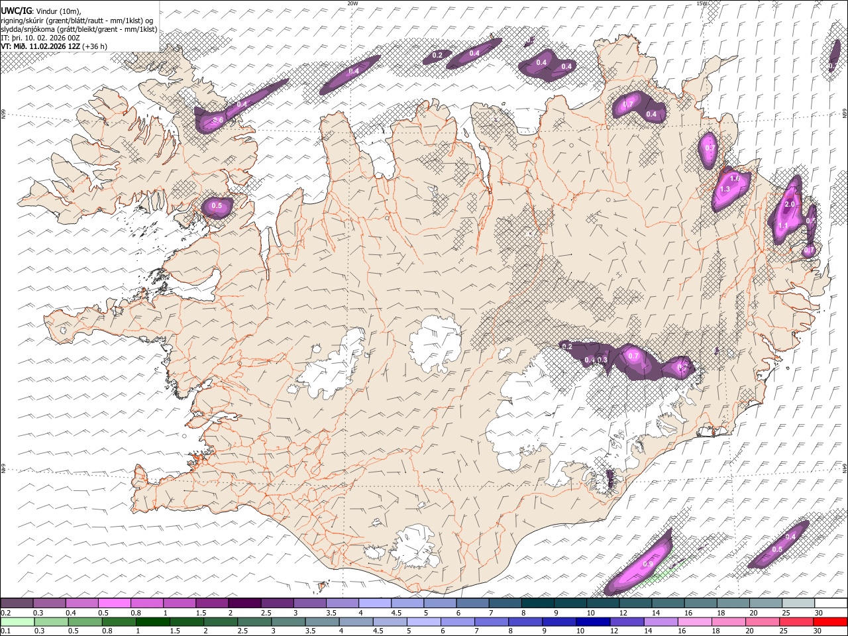Select top-row swatch between 0.2 and 0.3
Image resolution: width=848 pixels, height=636 pixels.
(x=17, y=603)
